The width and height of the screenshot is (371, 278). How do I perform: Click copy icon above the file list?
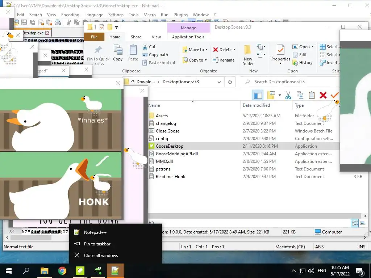(x=300, y=95)
